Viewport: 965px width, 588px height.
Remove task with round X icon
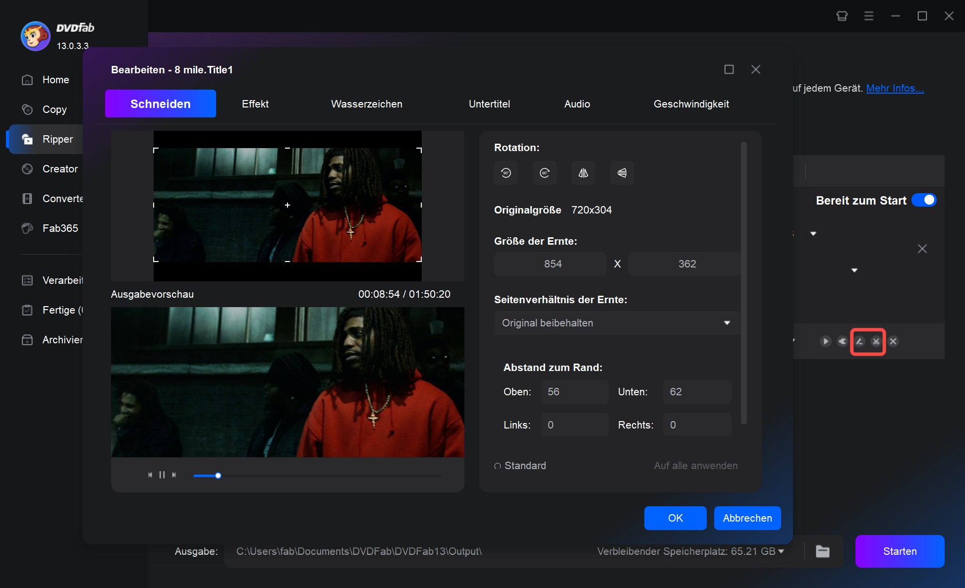point(893,341)
